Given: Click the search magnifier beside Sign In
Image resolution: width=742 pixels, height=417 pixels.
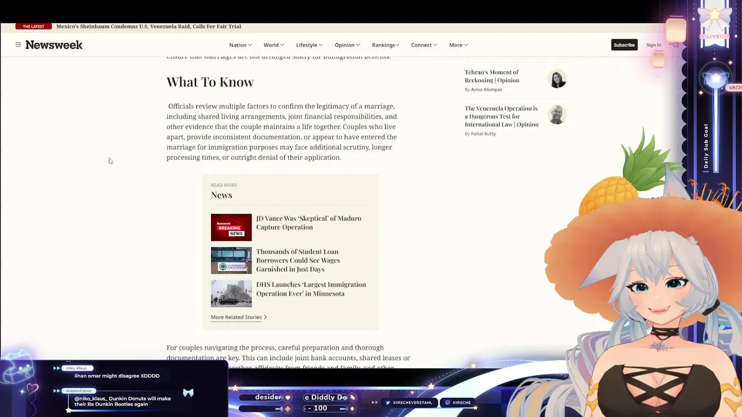Looking at the screenshot, I should pyautogui.click(x=675, y=45).
